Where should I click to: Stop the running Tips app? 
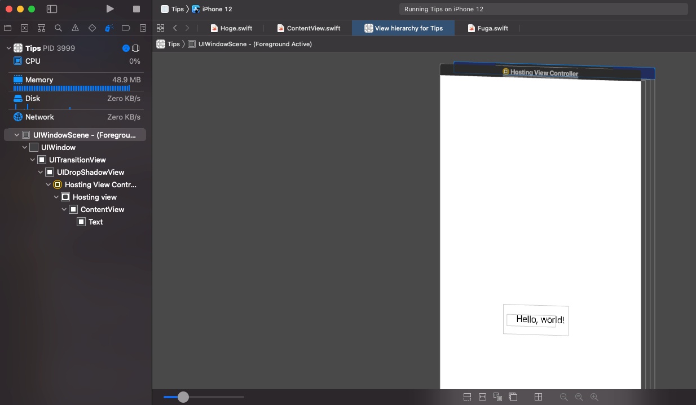136,9
